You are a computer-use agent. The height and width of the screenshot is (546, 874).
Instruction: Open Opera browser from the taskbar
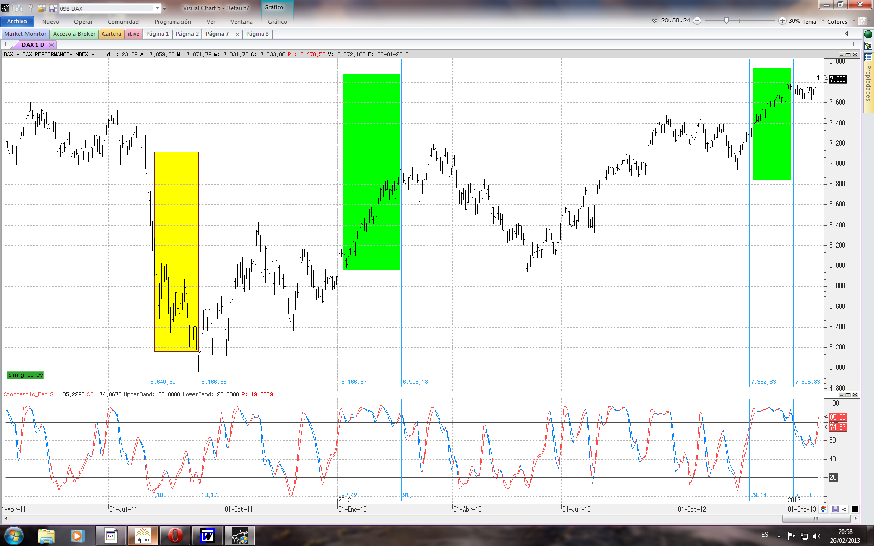(x=175, y=536)
